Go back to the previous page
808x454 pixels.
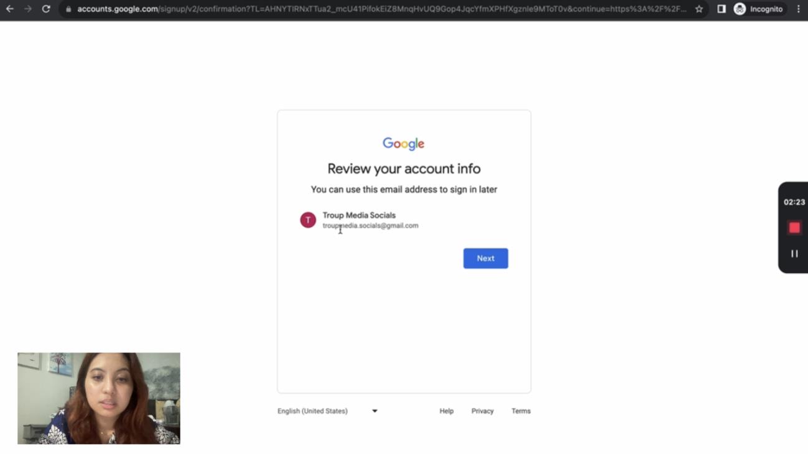click(x=10, y=9)
